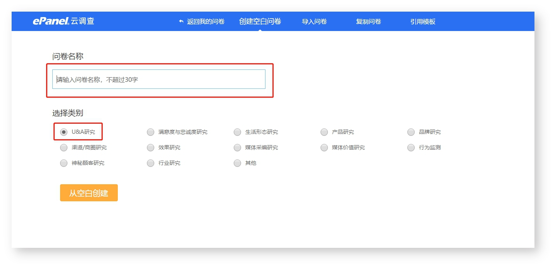Screen dimensions: 555x268
Task: Click the 选择类别 heading text
Action: [x=68, y=113]
